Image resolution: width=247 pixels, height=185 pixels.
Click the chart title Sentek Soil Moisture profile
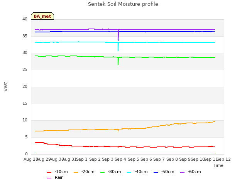click(123, 4)
